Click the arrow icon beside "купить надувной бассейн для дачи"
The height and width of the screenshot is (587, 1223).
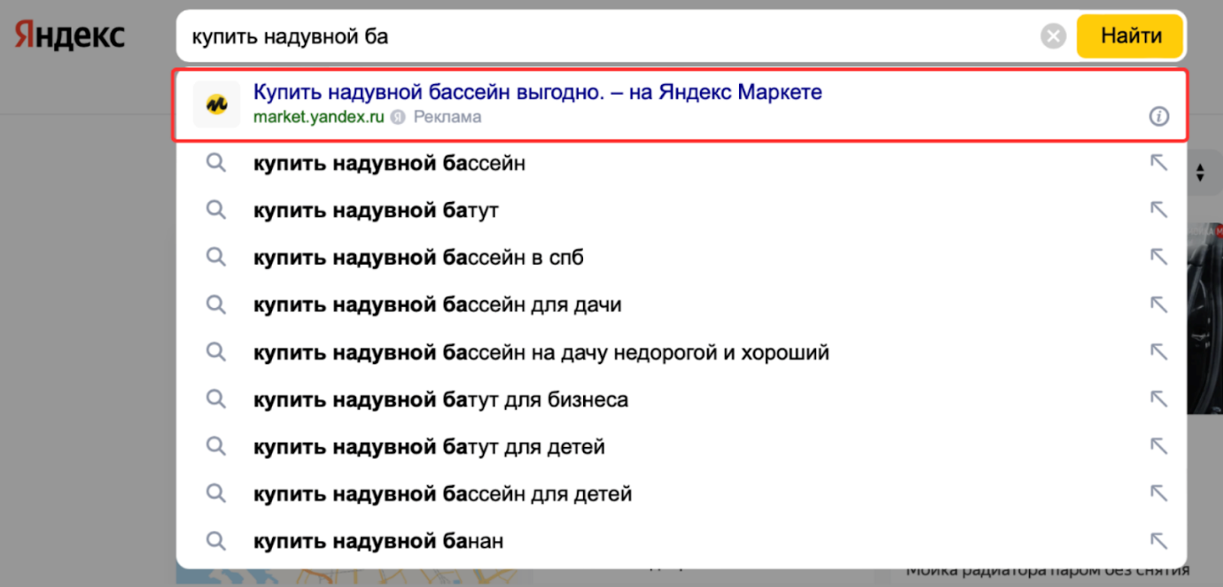[1158, 304]
